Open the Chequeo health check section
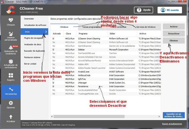 [11, 22]
